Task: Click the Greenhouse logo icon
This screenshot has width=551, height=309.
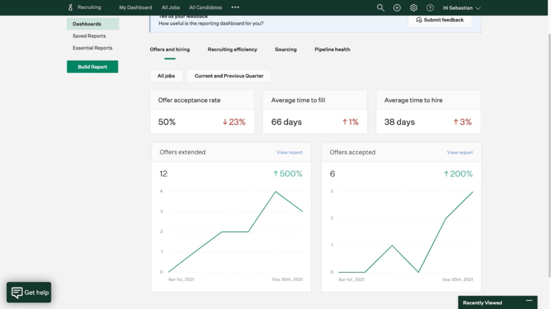Action: [70, 8]
